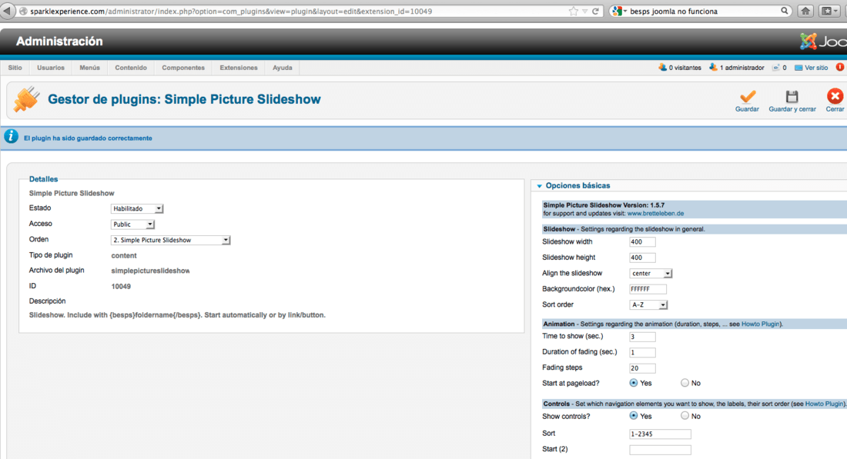
Task: Collapse the Opciones básicas section
Action: coord(539,186)
